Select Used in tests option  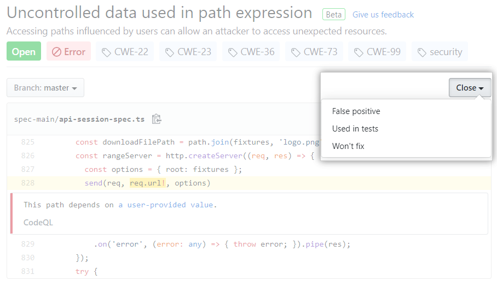(x=355, y=129)
